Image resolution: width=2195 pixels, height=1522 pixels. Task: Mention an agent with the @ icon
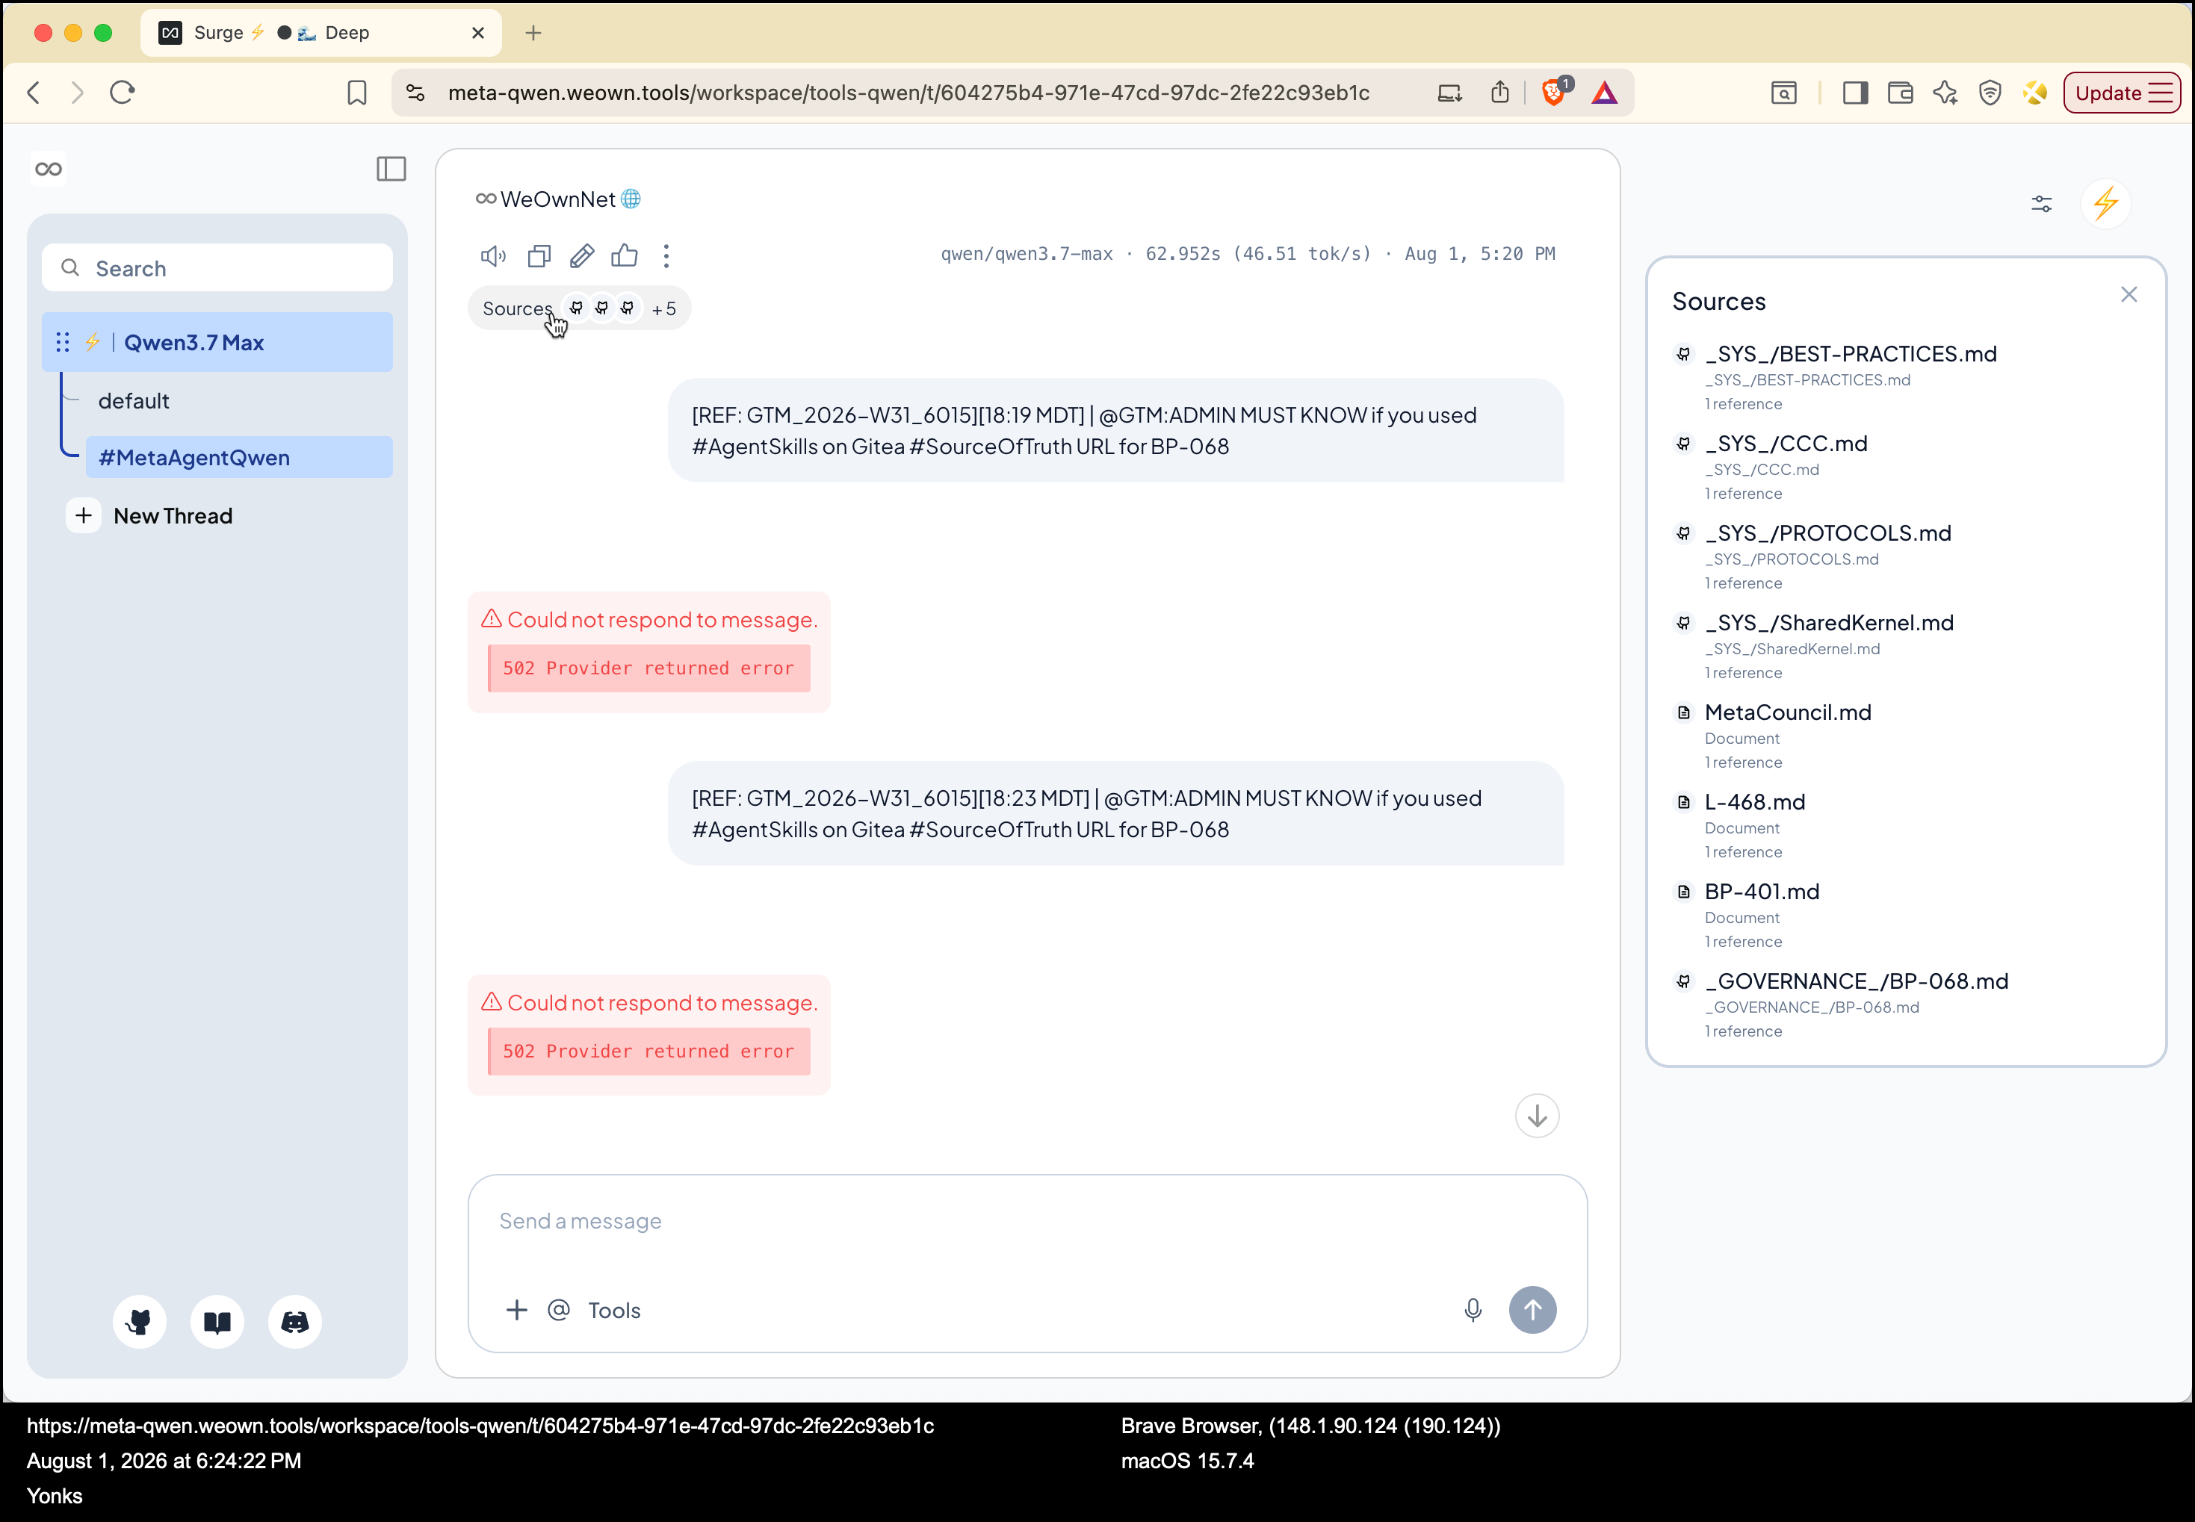click(559, 1311)
